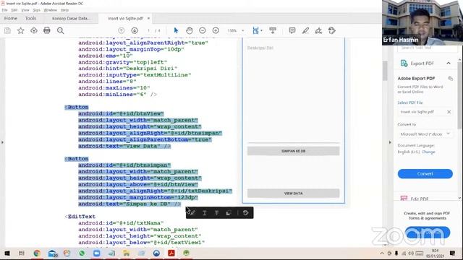Click the Export PDF tool icon
This screenshot has width=463, height=260.
point(404,63)
